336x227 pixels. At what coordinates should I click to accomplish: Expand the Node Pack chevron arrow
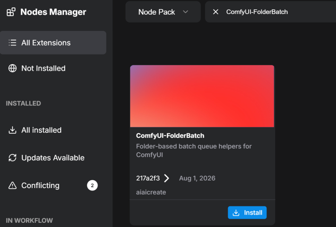click(186, 12)
